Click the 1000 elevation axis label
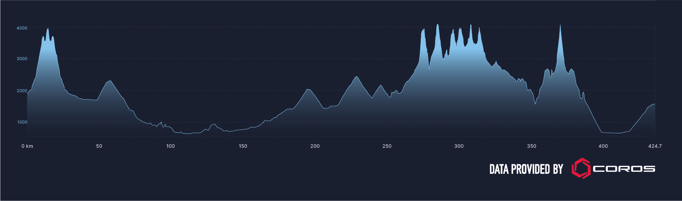682x201 pixels. [x=22, y=122]
